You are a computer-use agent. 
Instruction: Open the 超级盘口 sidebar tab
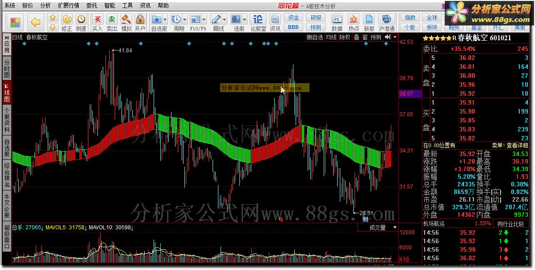7,237
